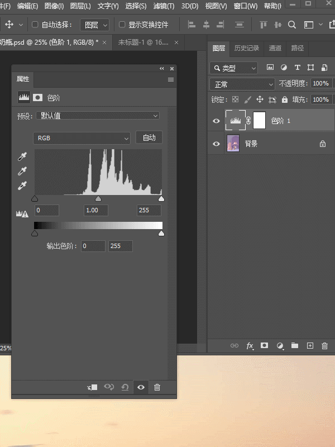Click histogram warning recalculate icon
This screenshot has width=335, height=447.
click(x=22, y=213)
